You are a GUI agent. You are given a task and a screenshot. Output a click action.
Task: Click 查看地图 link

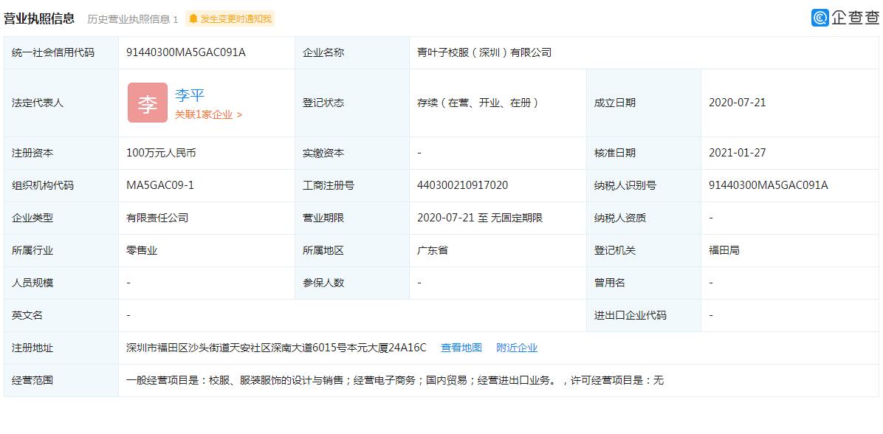coord(461,348)
